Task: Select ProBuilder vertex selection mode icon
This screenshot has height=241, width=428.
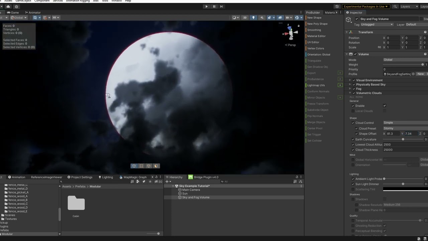Action: click(x=141, y=166)
